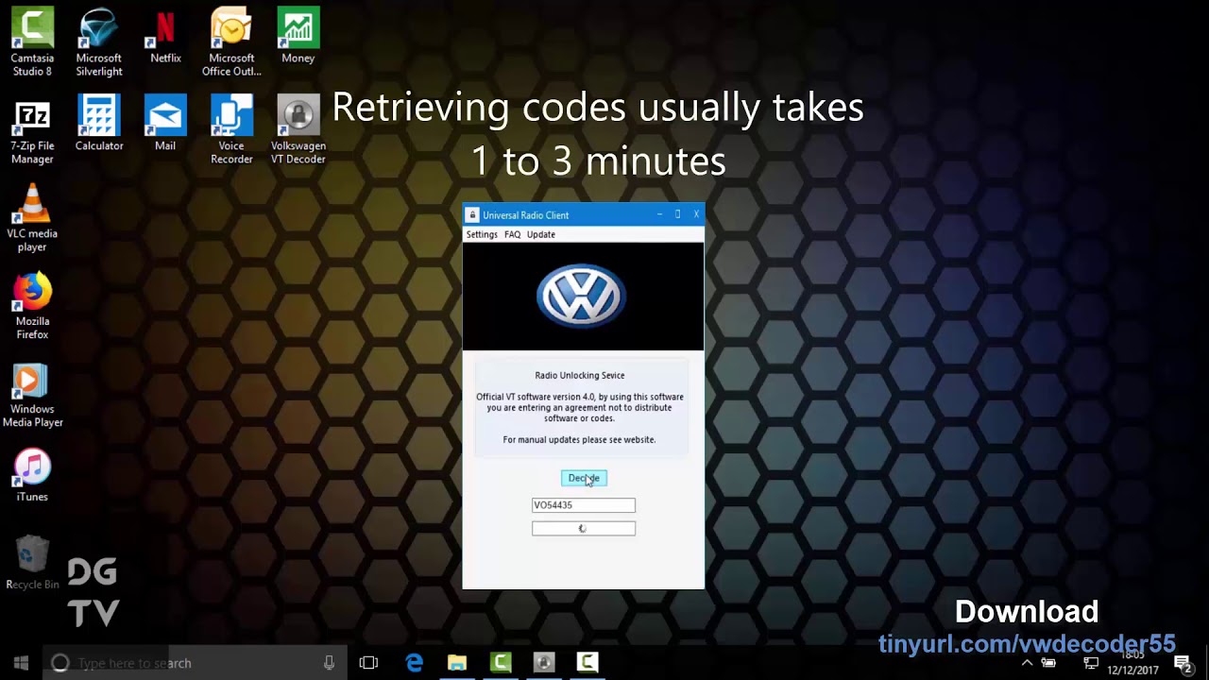Open Task View in the taskbar
The width and height of the screenshot is (1209, 680).
tap(368, 663)
